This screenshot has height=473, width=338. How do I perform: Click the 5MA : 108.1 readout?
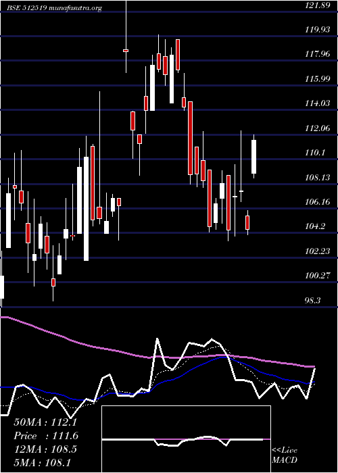[x=42, y=463]
